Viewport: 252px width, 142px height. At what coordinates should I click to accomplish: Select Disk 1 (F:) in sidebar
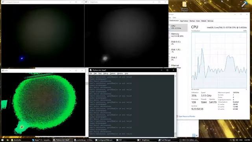[x=178, y=51]
